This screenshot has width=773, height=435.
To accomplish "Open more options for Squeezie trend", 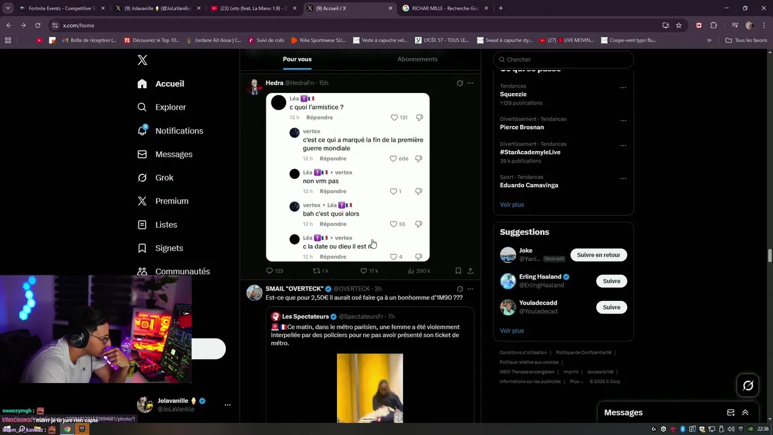I will pos(623,88).
